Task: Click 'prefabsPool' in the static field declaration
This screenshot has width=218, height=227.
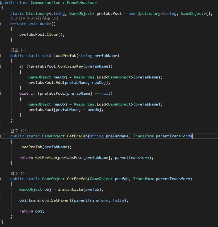Action: point(109,13)
